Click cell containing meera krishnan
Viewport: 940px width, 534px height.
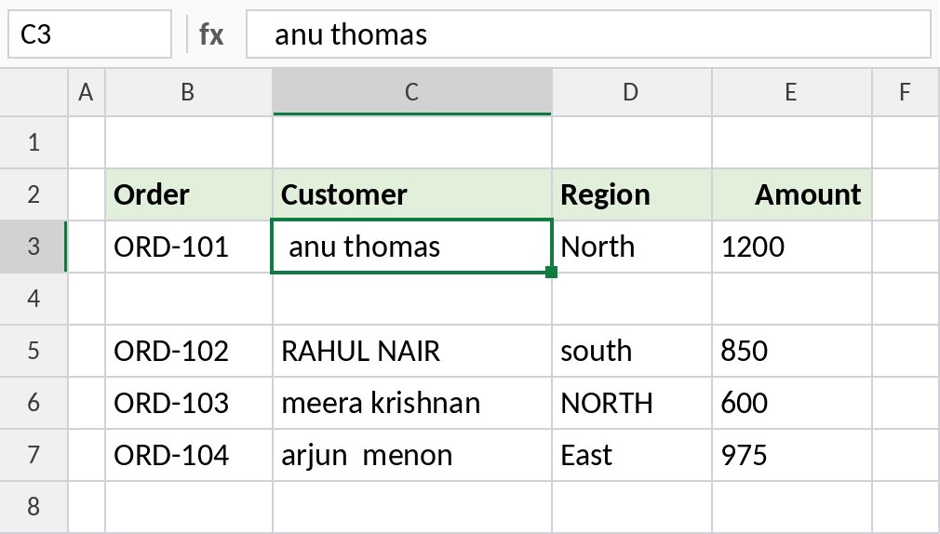tap(412, 404)
